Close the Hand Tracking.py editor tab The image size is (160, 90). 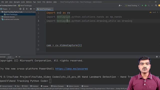52,9
